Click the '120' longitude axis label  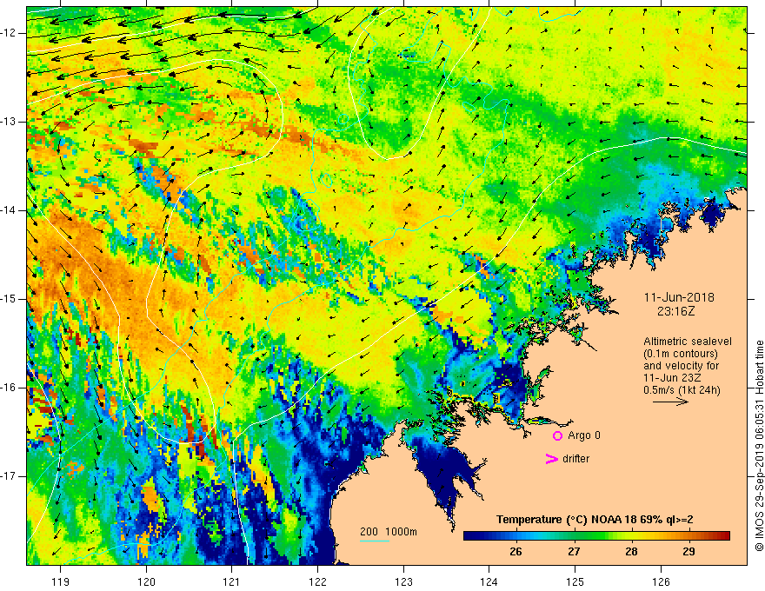point(146,581)
